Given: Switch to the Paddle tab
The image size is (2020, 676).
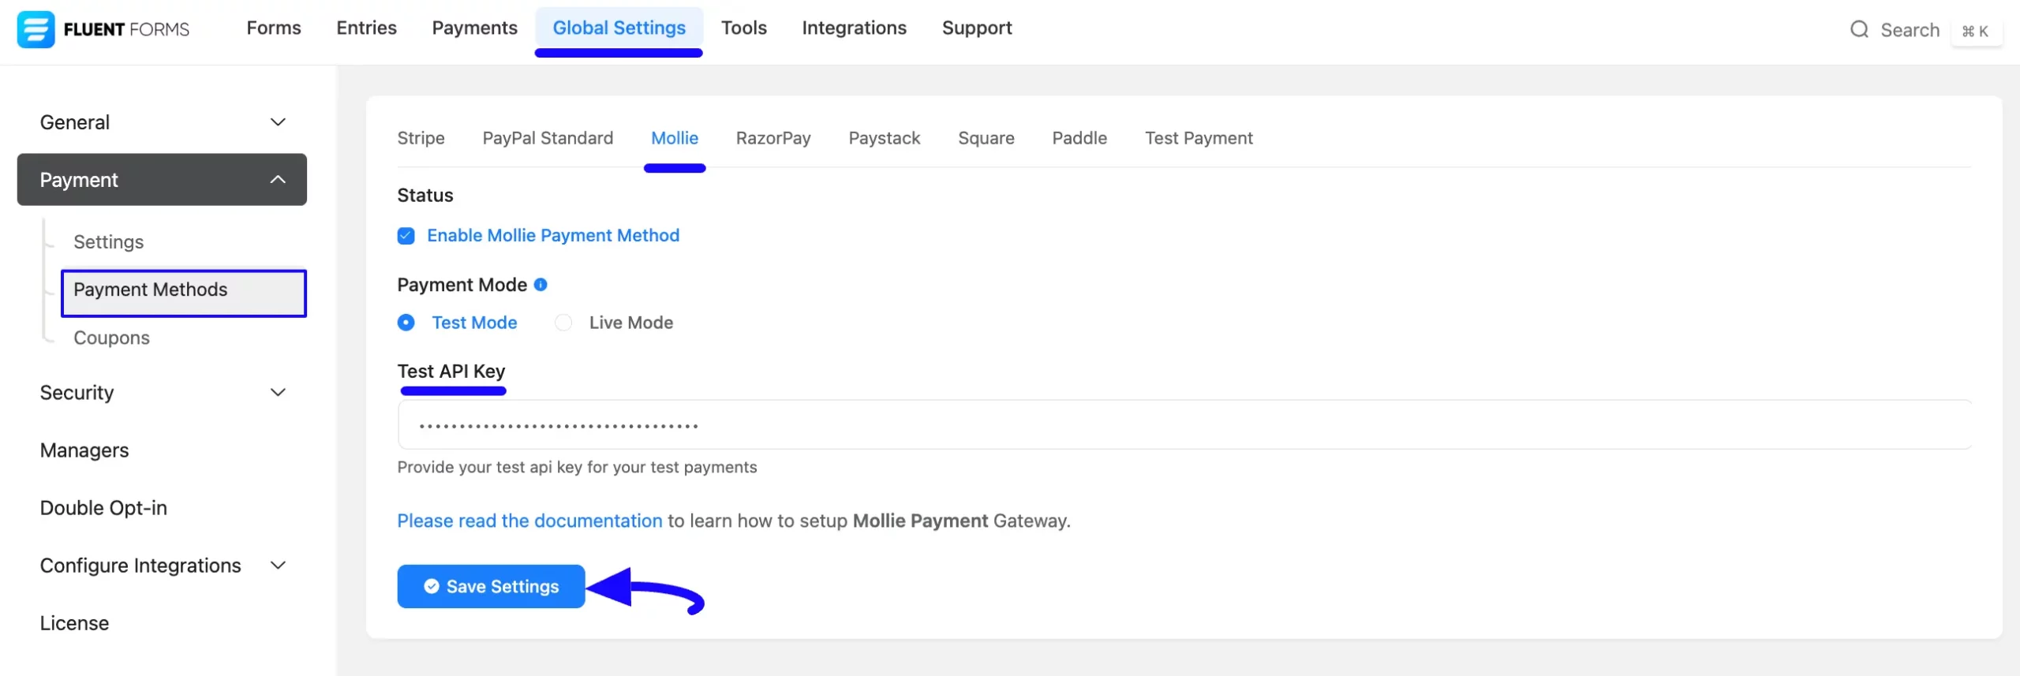Looking at the screenshot, I should 1079,138.
